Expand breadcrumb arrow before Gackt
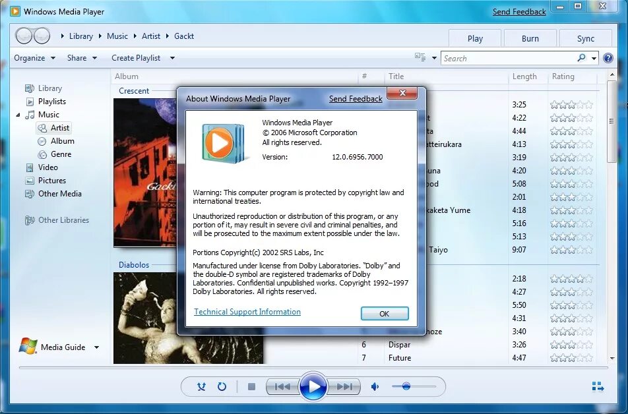The height and width of the screenshot is (414, 628). [168, 36]
